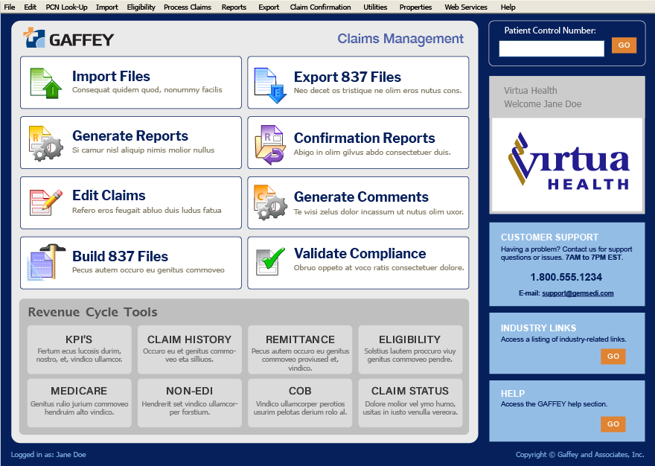Click the 'Welcome Jane Doe' text
The height and width of the screenshot is (466, 655).
point(543,104)
